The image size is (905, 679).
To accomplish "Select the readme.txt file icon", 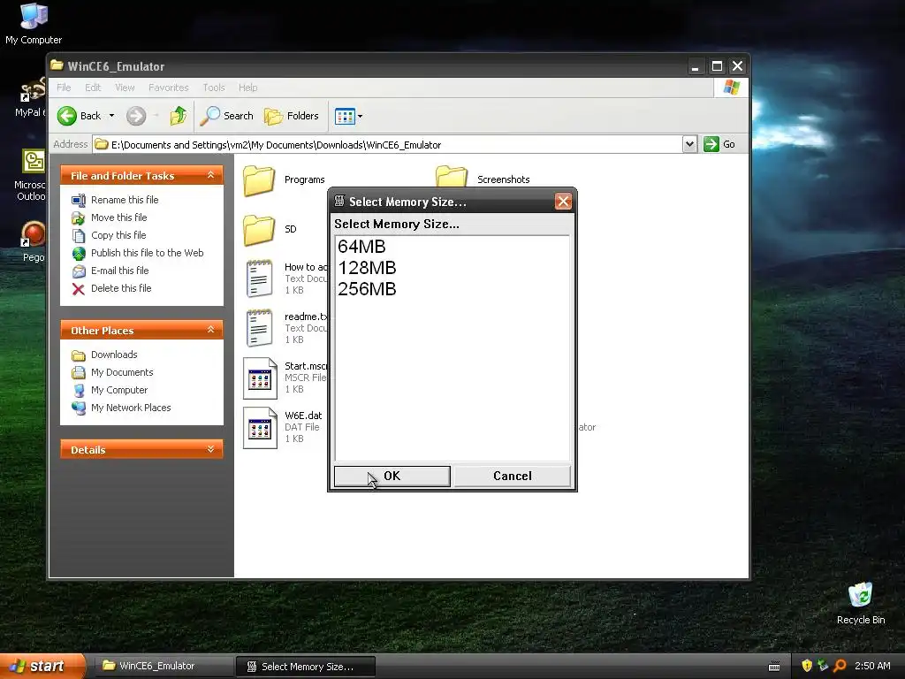I will pyautogui.click(x=259, y=328).
